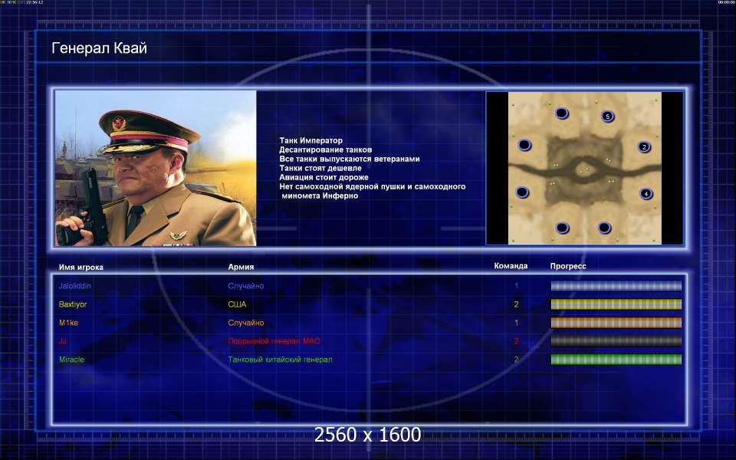This screenshot has width=736, height=460.
Task: Click team number in Miracle row
Action: (x=516, y=360)
